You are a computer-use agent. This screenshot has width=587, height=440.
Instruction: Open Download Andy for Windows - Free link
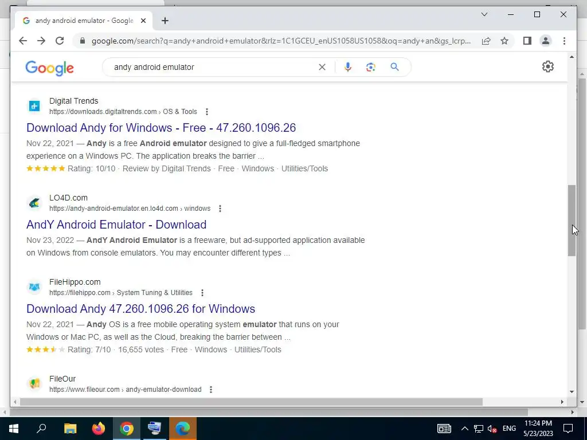[x=161, y=128]
